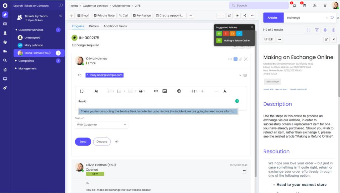Open sidebar settings gear icon
This screenshot has width=340, height=193.
(5, 88)
